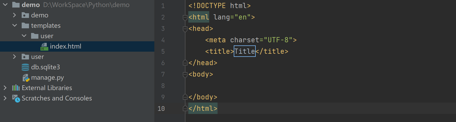Image resolution: width=456 pixels, height=122 pixels.
Task: Collapse the demo project root node
Action: tap(5, 5)
